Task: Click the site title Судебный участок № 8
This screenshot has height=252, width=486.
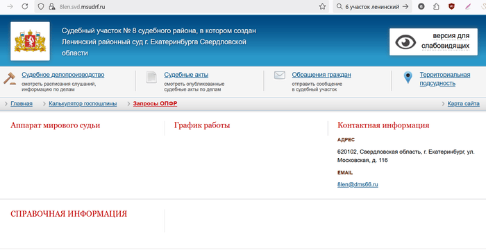Action: click(x=159, y=42)
